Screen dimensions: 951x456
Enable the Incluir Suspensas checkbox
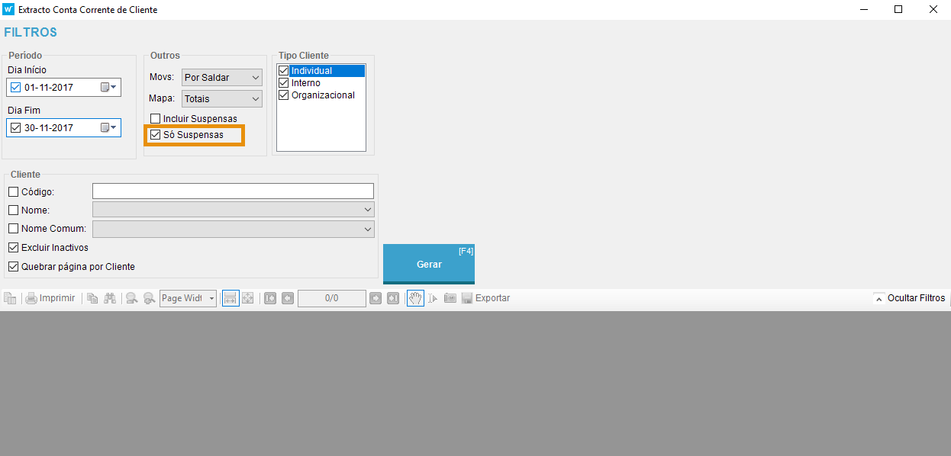click(x=156, y=119)
